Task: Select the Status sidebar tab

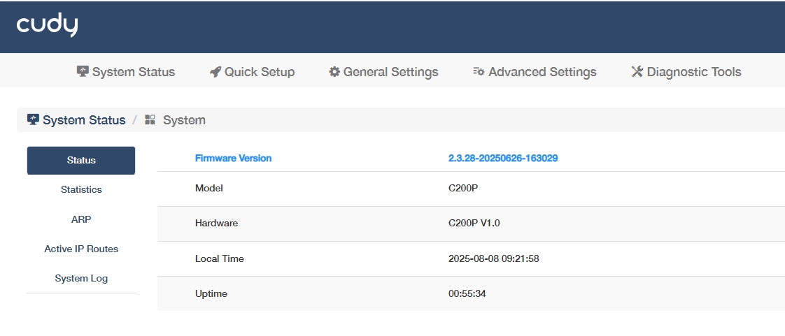Action: click(x=81, y=160)
